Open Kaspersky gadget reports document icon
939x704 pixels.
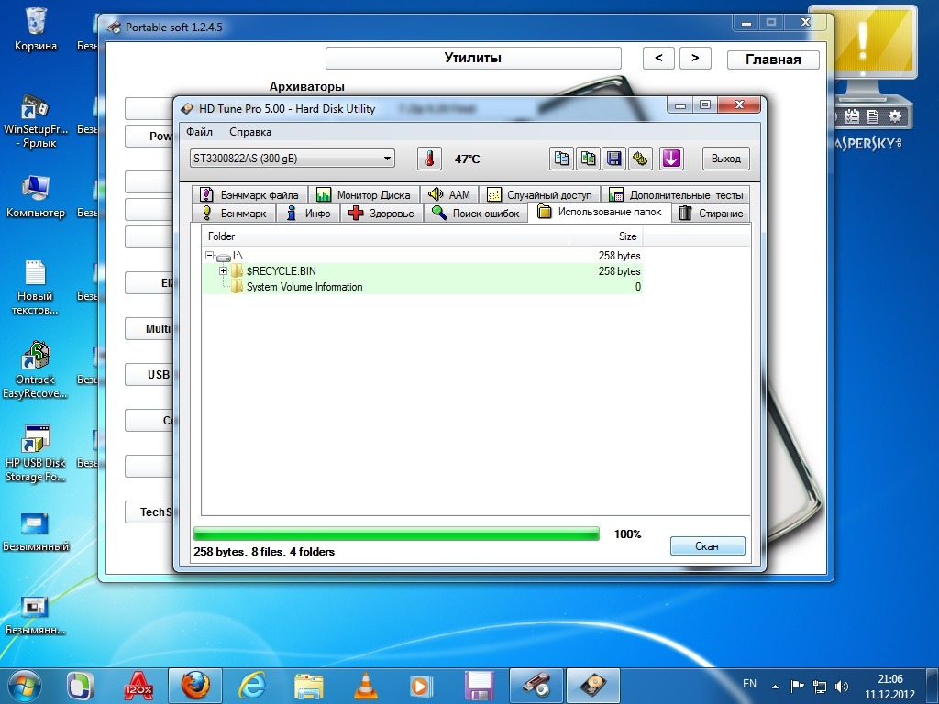tap(873, 116)
